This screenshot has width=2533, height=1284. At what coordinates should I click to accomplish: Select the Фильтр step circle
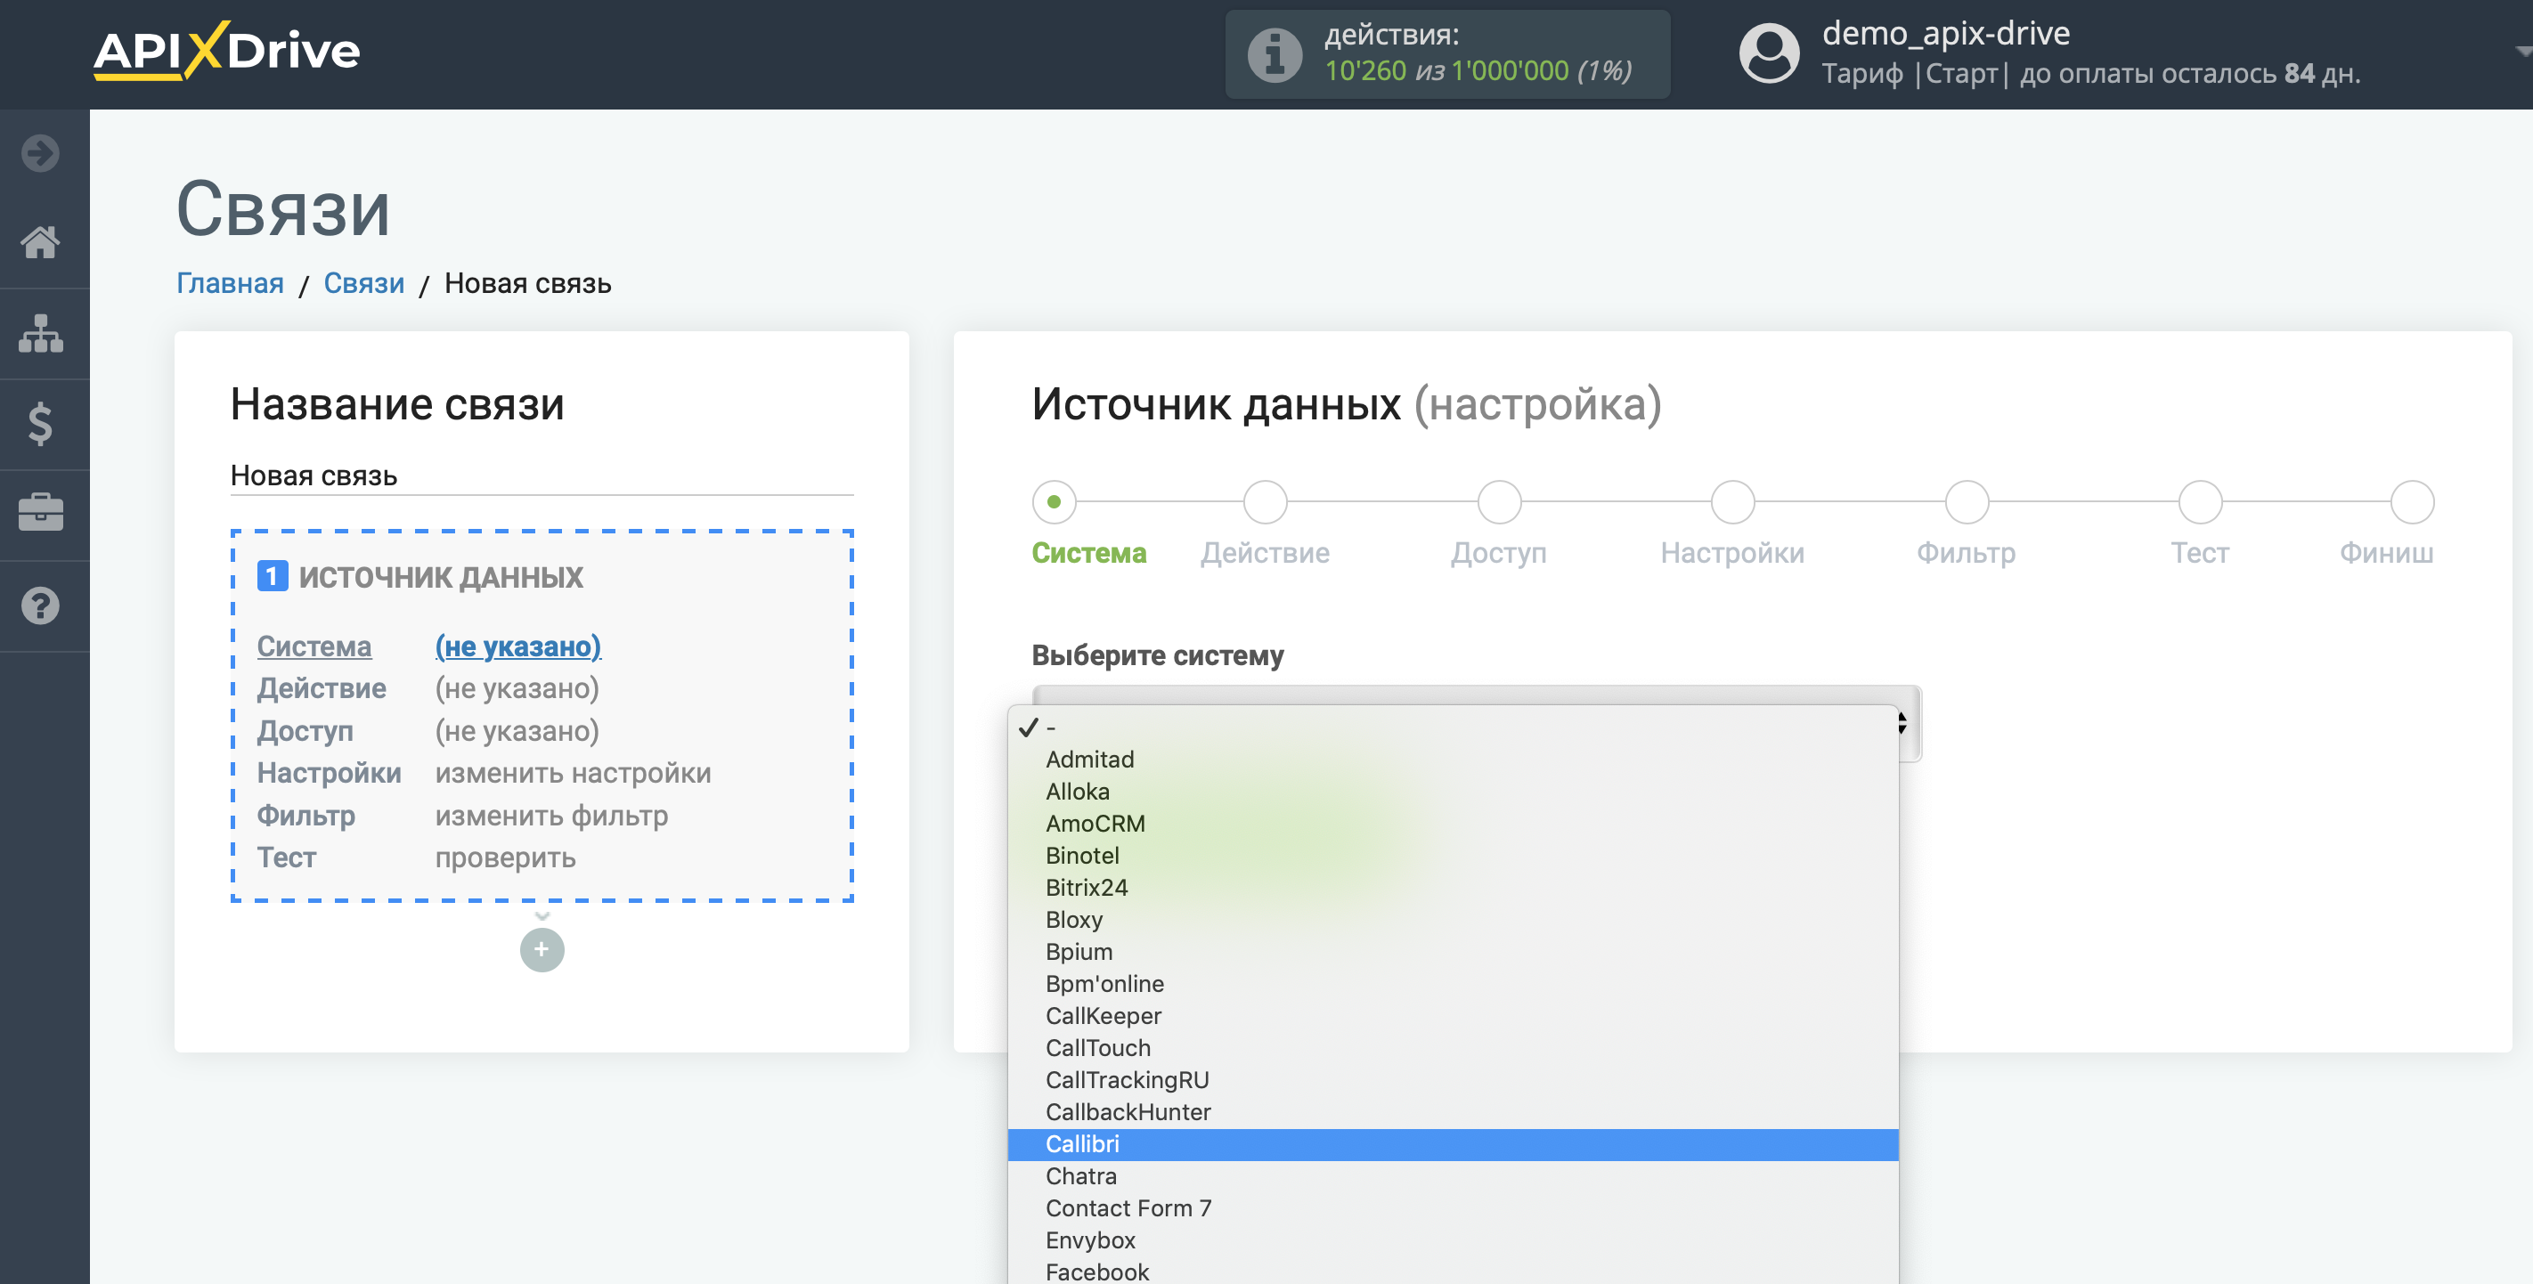[x=1967, y=501]
